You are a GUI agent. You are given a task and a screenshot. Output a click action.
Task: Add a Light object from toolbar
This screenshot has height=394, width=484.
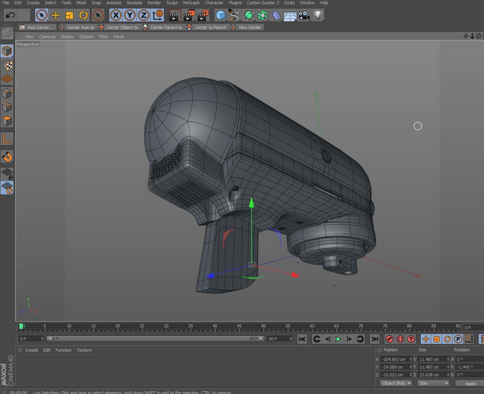318,15
